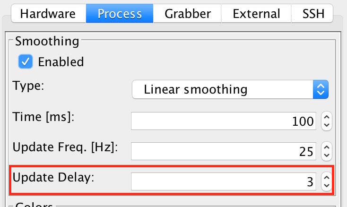Open the SSH tab

click(313, 14)
